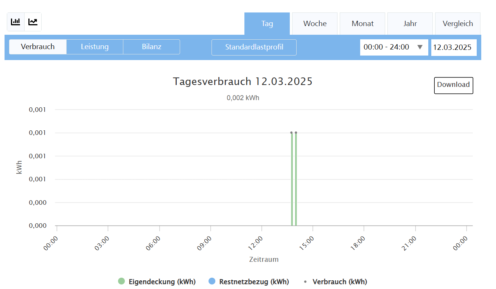Switch to the Jahr tab
The image size is (496, 289).
(410, 23)
